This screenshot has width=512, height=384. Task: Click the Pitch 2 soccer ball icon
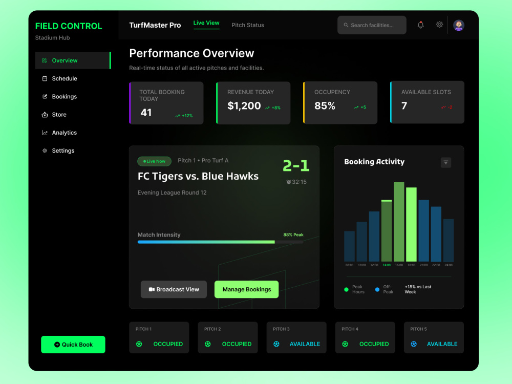point(208,344)
